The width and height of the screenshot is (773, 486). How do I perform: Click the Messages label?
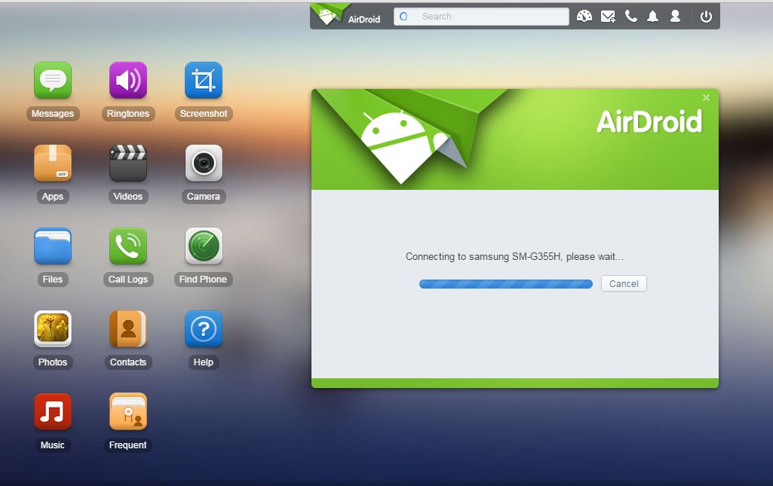(x=53, y=114)
